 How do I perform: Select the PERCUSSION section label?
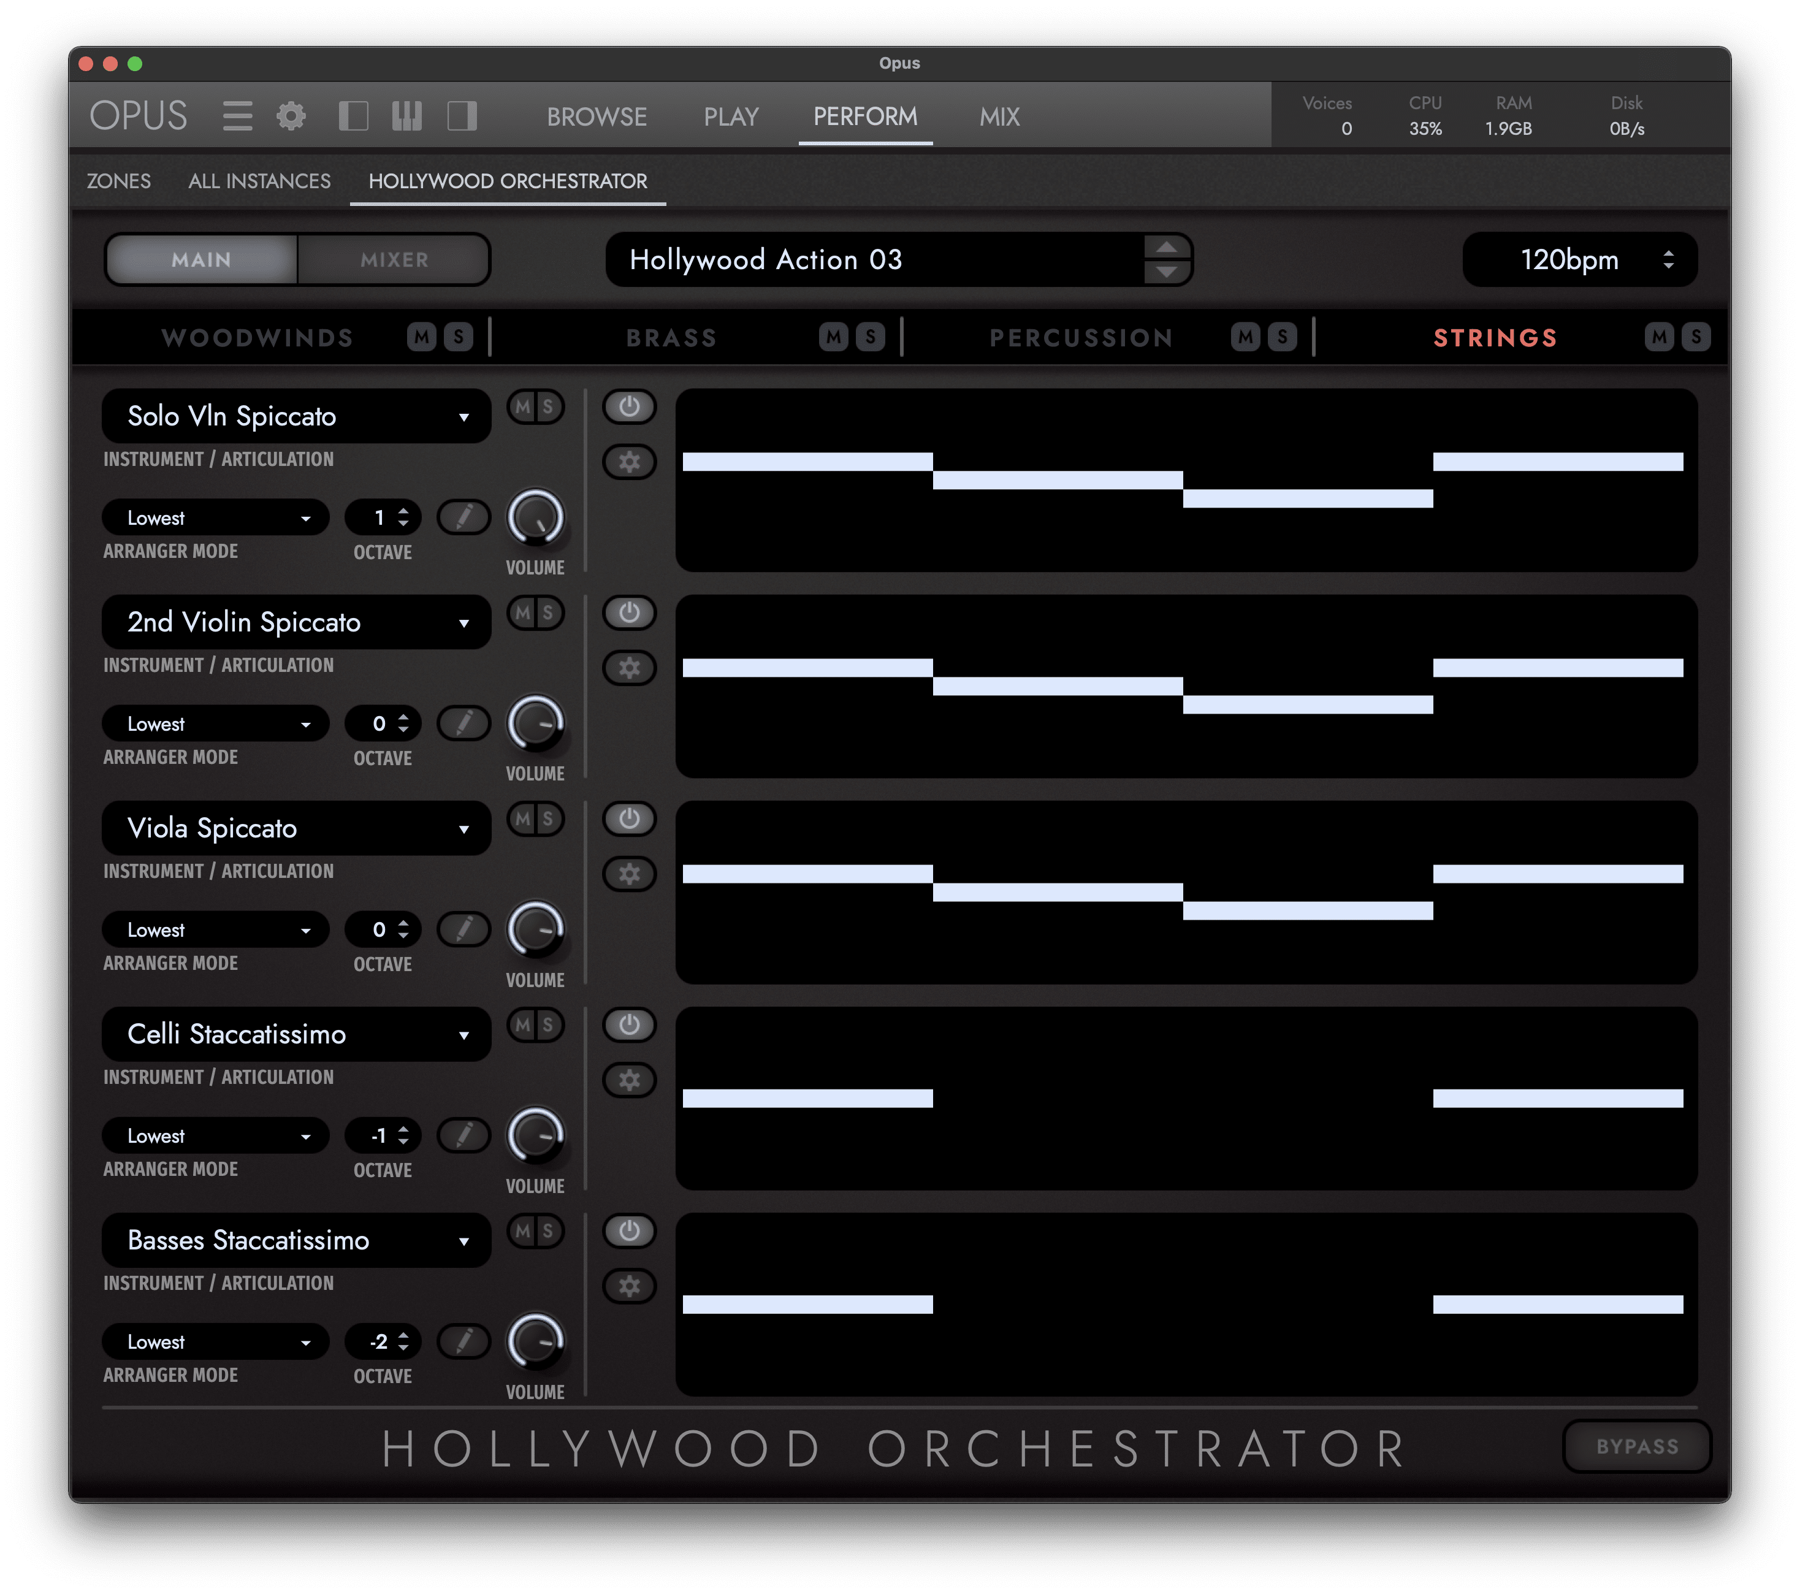click(x=1081, y=337)
